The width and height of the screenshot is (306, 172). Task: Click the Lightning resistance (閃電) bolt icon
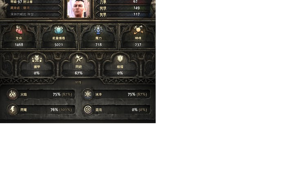coord(13,110)
